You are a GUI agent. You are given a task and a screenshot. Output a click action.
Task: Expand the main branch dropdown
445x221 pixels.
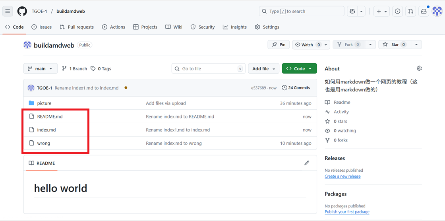(x=41, y=68)
